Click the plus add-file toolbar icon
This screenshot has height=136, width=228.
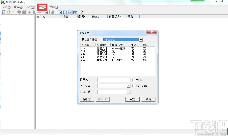(29, 12)
